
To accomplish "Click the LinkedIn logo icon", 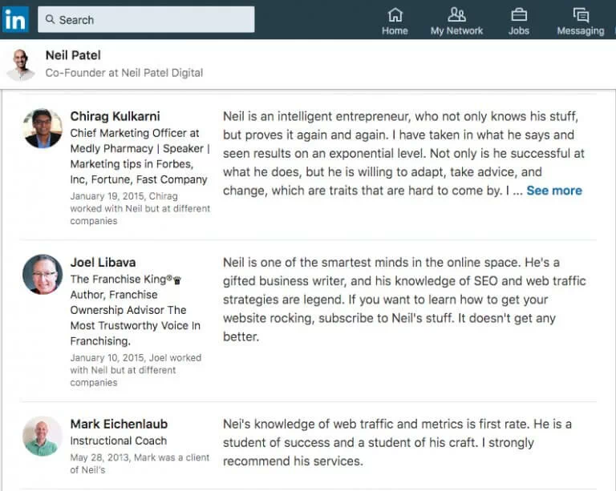I will tap(15, 19).
